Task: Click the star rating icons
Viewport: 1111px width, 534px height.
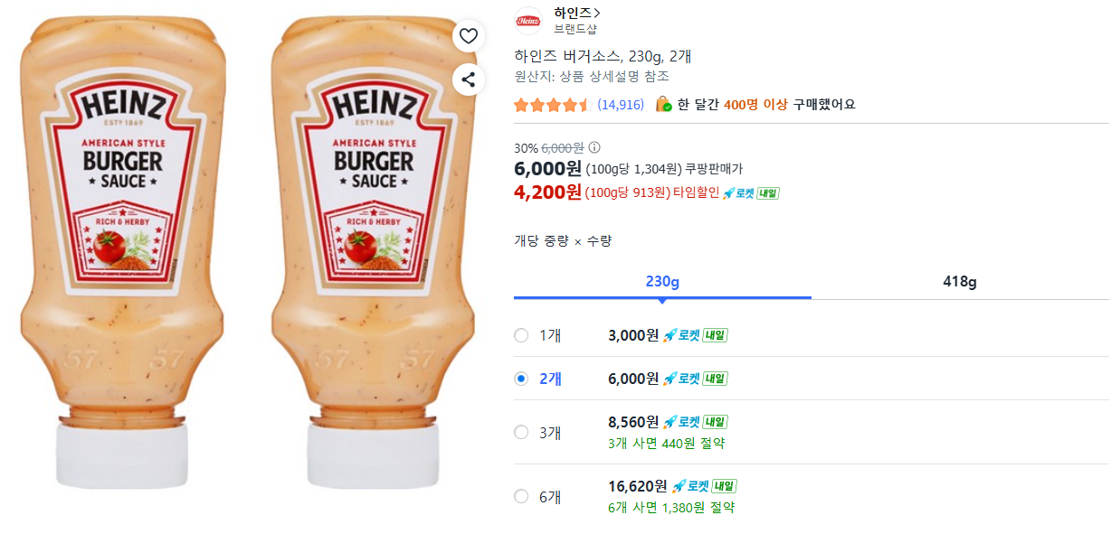Action: click(x=551, y=105)
